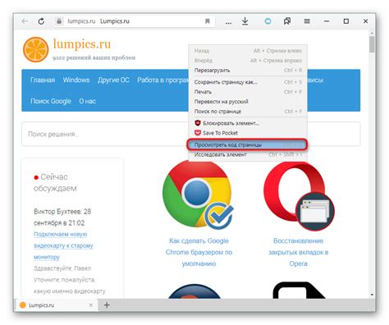Viewport: 389px width, 325px height.
Task: Open О нас navigation link
Action: coord(88,101)
